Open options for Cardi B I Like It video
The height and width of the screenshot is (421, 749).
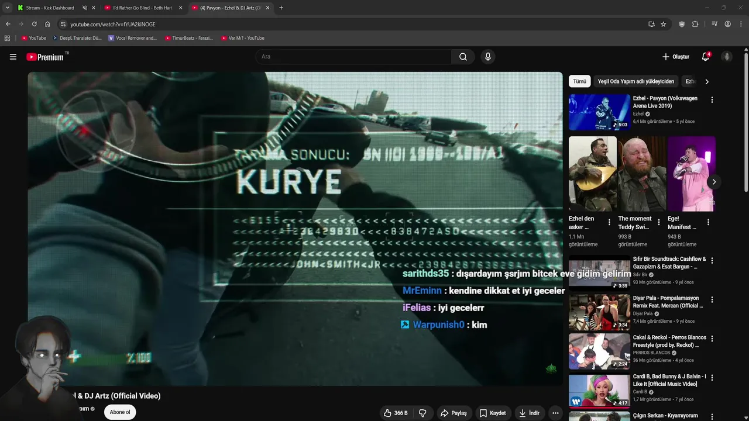click(712, 378)
